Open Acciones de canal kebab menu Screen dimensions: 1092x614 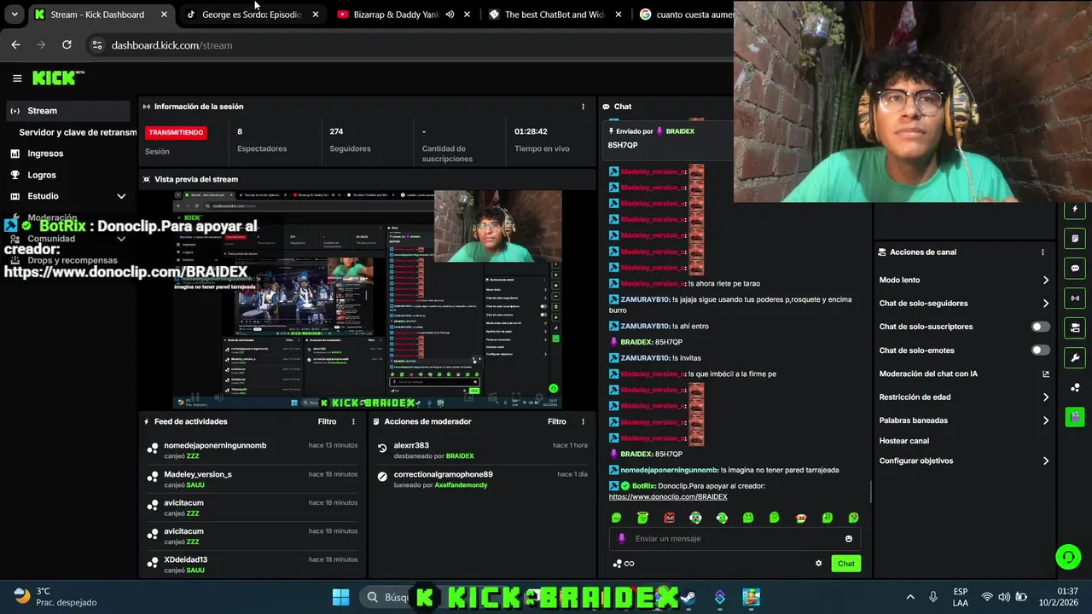(1043, 252)
